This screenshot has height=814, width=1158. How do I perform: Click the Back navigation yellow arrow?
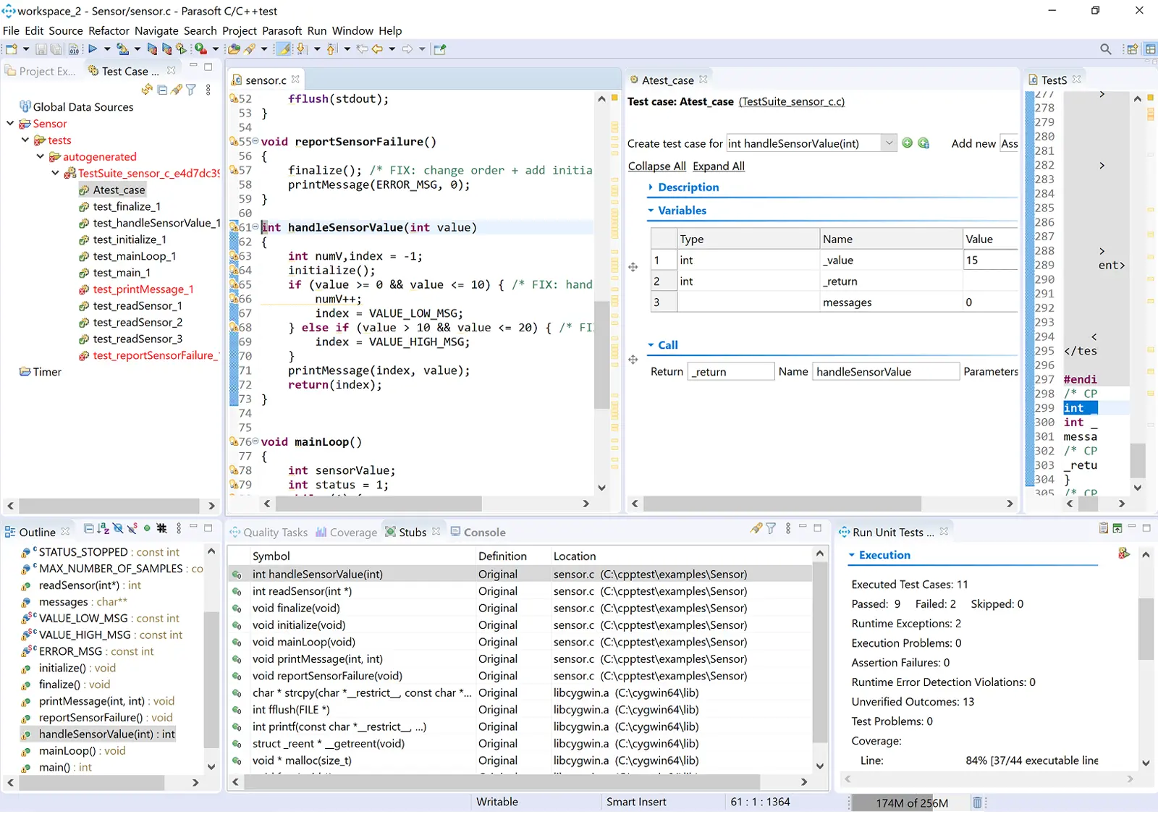(x=377, y=49)
